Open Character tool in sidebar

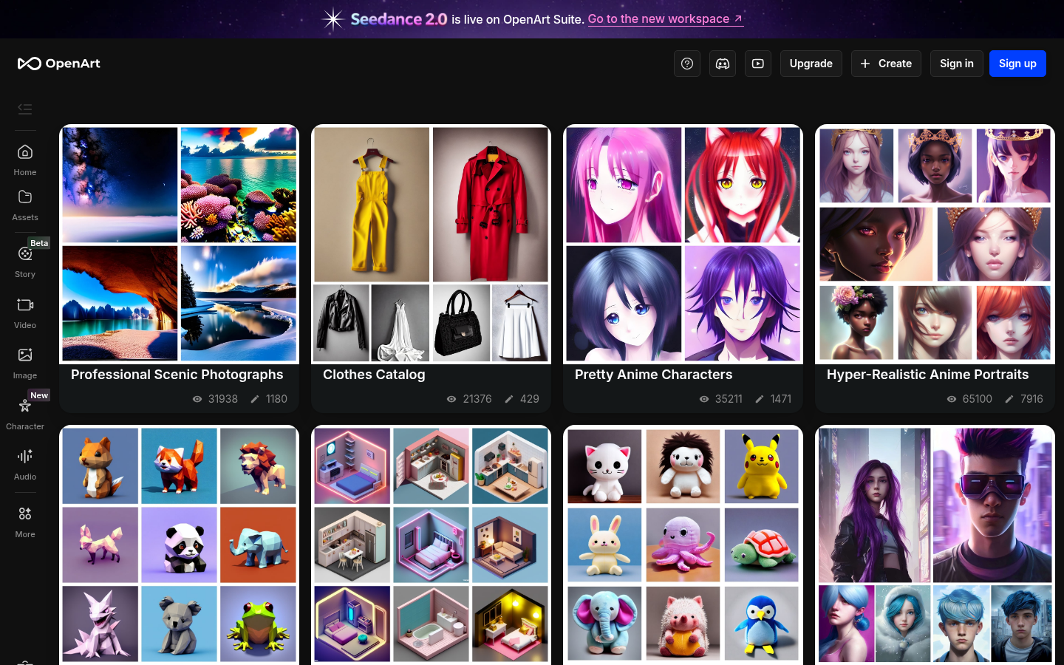25,414
